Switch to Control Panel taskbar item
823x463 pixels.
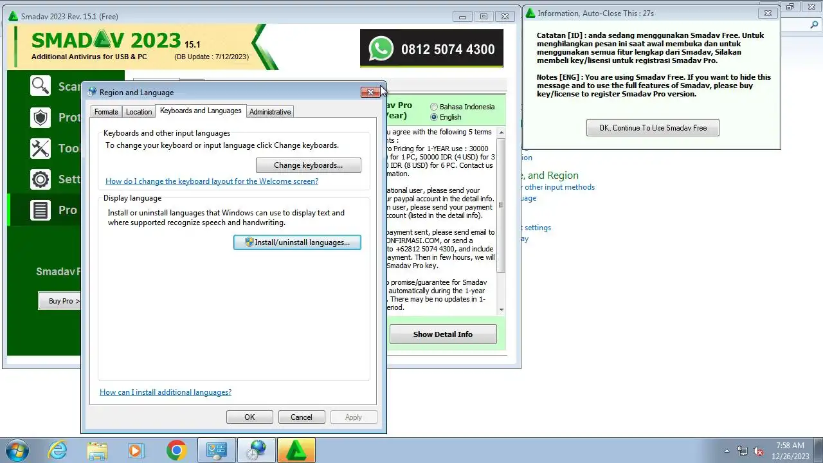[217, 450]
